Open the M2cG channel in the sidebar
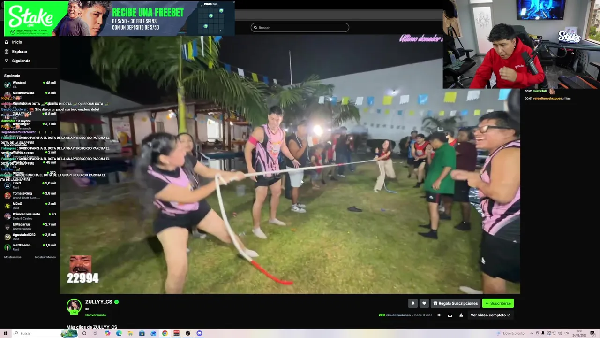The height and width of the screenshot is (338, 600). (x=30, y=206)
